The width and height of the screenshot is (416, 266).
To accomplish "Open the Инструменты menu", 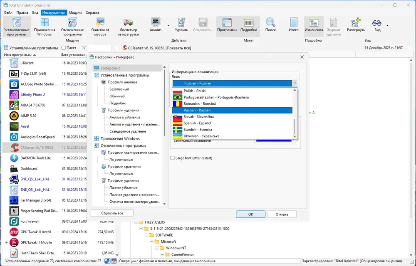I will pos(53,12).
